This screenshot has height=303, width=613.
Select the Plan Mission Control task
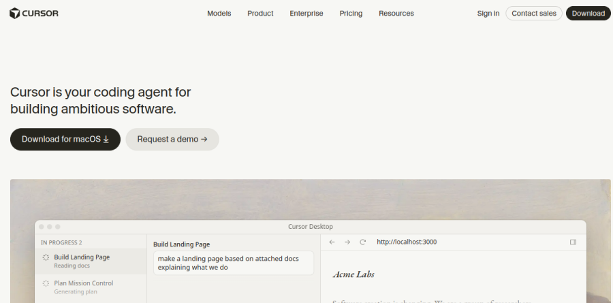coord(91,287)
